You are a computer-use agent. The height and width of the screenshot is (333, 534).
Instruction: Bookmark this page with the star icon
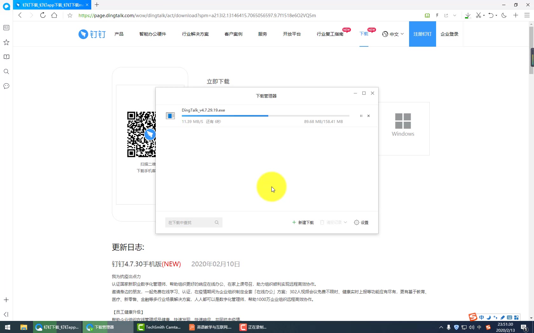70,15
